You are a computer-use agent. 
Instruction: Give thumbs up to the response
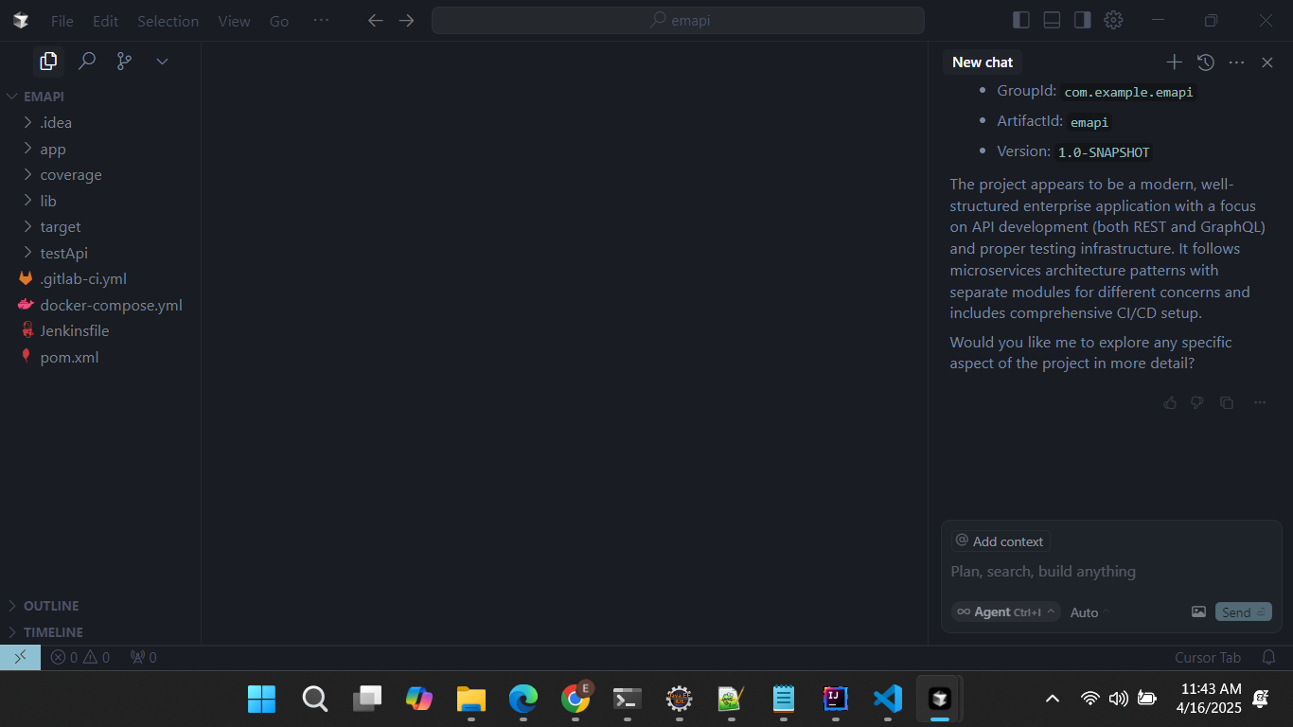pos(1170,402)
